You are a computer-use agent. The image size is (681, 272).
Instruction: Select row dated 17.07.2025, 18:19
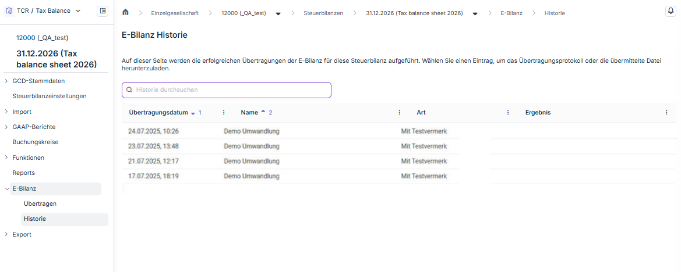(397, 176)
